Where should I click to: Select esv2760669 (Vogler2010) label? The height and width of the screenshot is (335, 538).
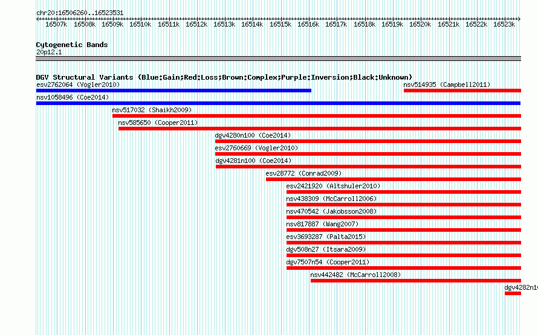(x=256, y=148)
